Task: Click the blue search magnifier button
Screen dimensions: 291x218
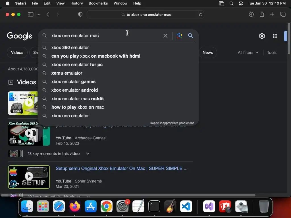Action: pyautogui.click(x=190, y=35)
